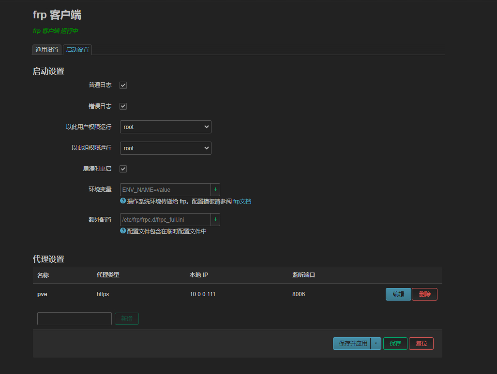497x374 pixels.
Task: Click the 新增 button
Action: [127, 318]
